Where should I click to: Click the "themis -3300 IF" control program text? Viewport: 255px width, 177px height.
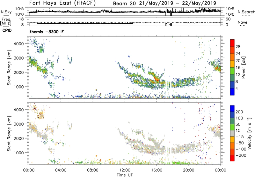[47, 32]
